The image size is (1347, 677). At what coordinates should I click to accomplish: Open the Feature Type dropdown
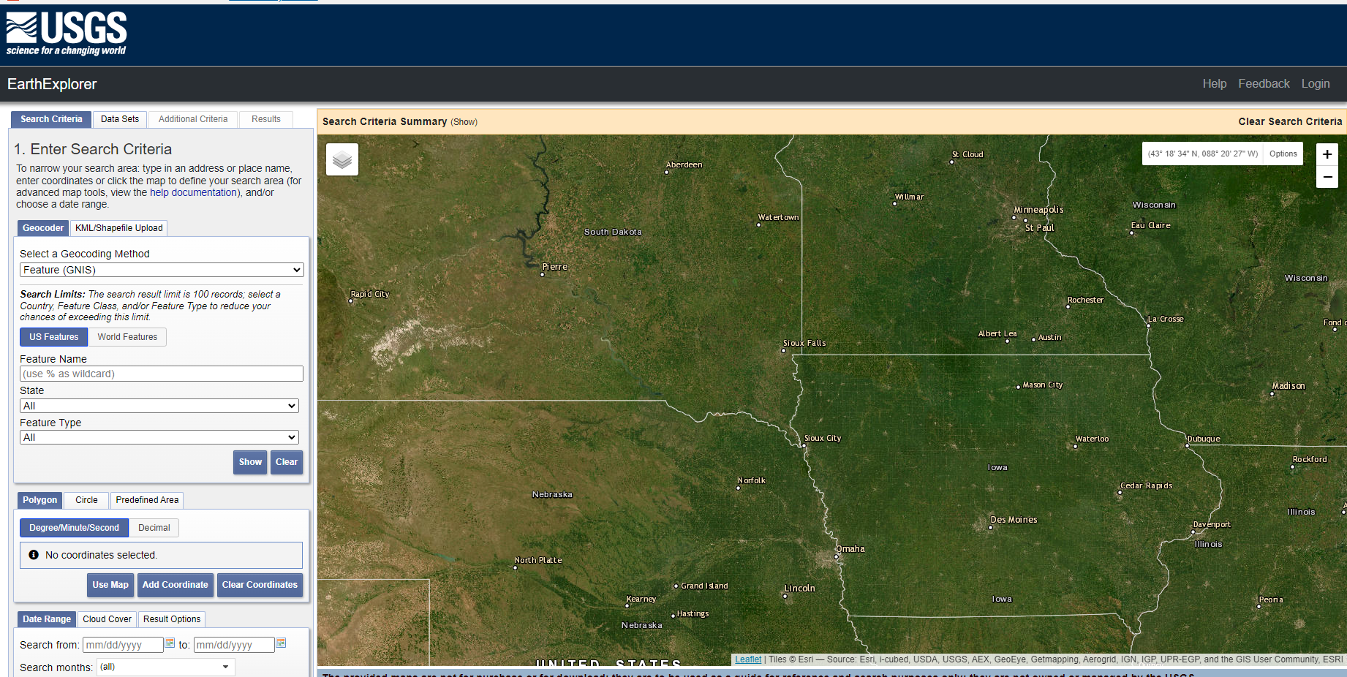click(159, 437)
